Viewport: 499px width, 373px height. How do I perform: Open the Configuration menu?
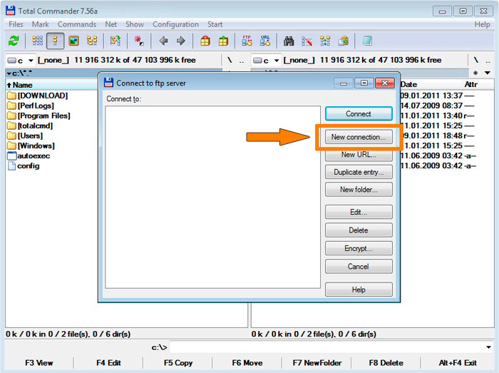pyautogui.click(x=175, y=24)
